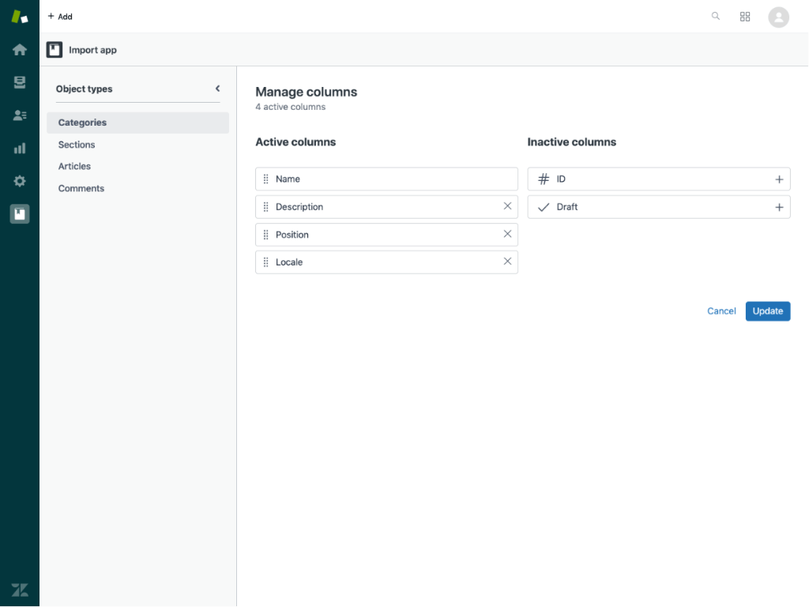Add the ID column to active columns
The width and height of the screenshot is (809, 607).
tap(779, 179)
